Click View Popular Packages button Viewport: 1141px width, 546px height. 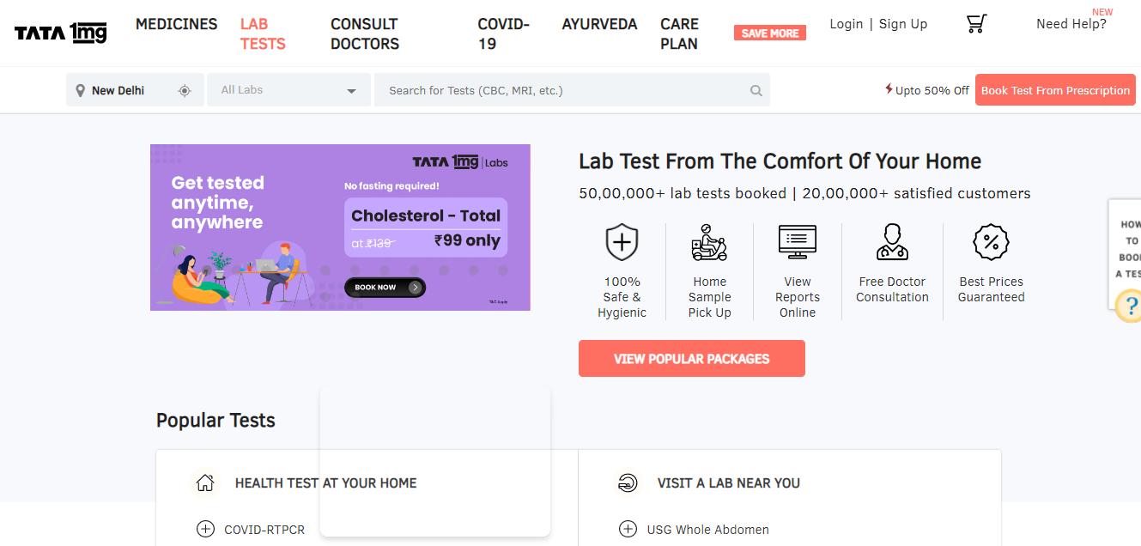(x=691, y=359)
